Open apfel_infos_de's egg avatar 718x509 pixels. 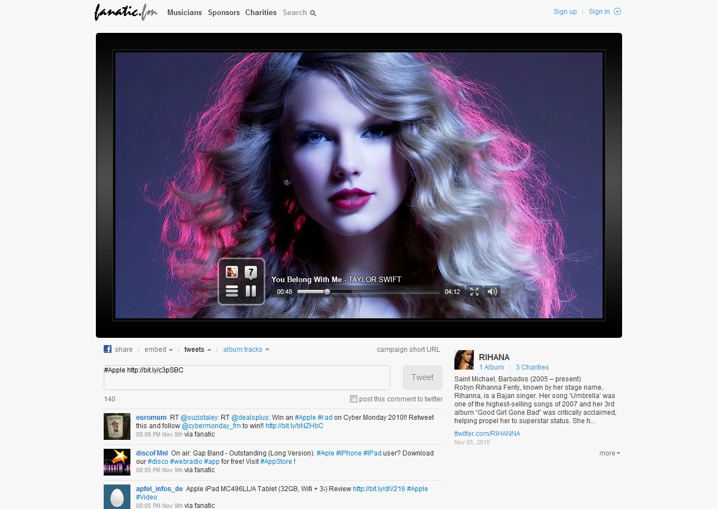coord(117,497)
